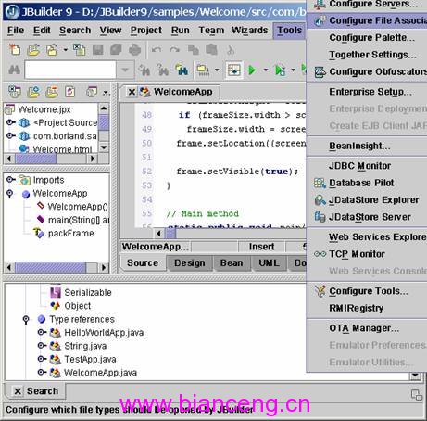Select main(String[] method in structure pane
The width and height of the screenshot is (427, 421).
point(79,220)
